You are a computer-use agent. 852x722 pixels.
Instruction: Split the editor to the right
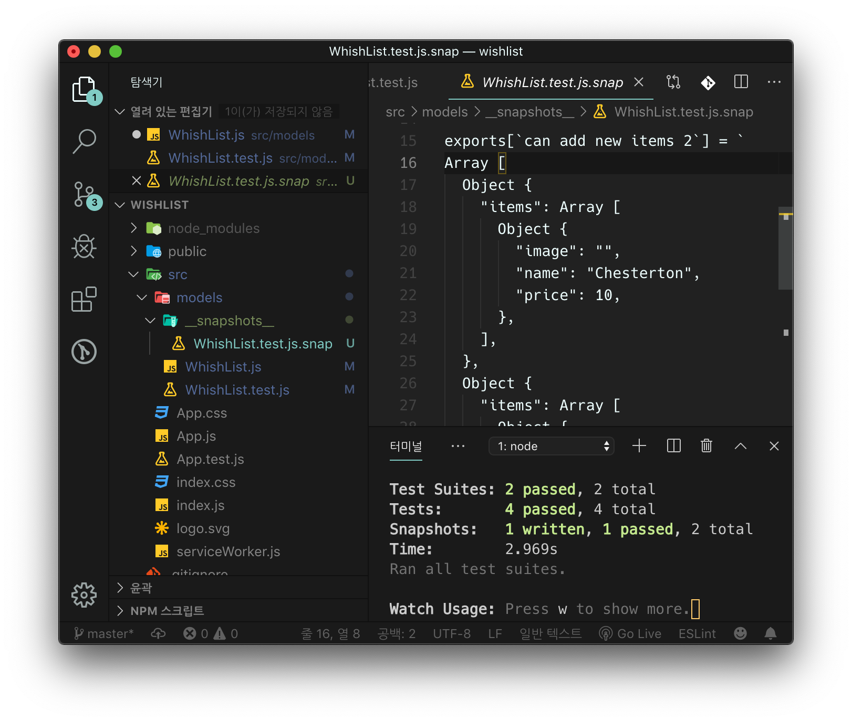click(741, 82)
